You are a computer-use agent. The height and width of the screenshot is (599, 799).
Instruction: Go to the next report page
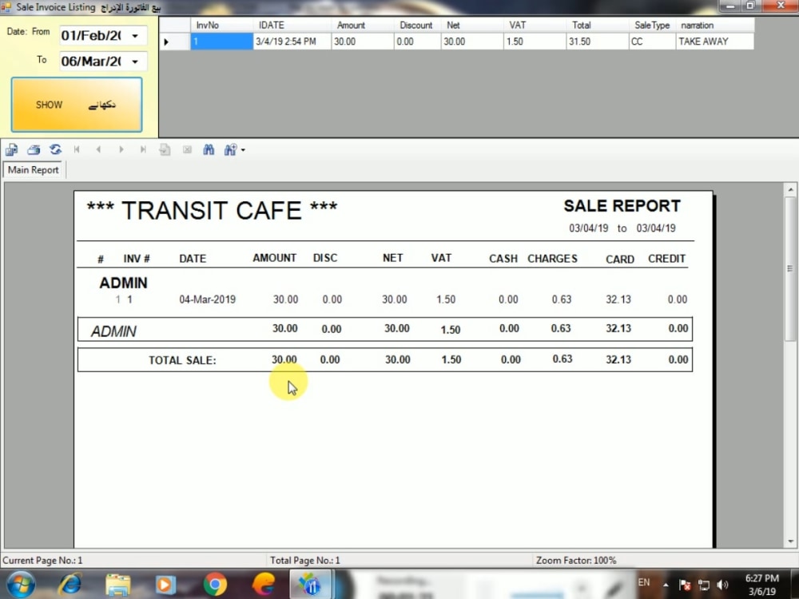click(121, 149)
